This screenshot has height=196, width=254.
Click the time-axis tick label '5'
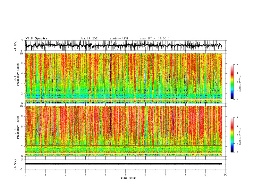click(125, 175)
